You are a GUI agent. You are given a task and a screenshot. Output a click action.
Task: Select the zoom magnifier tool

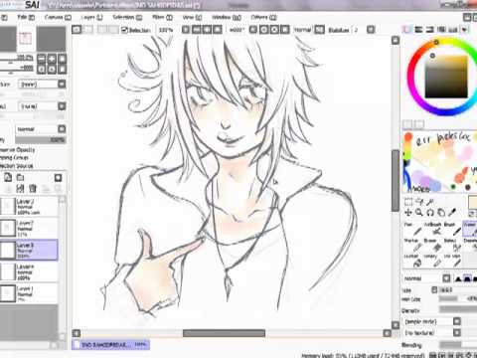(x=419, y=213)
